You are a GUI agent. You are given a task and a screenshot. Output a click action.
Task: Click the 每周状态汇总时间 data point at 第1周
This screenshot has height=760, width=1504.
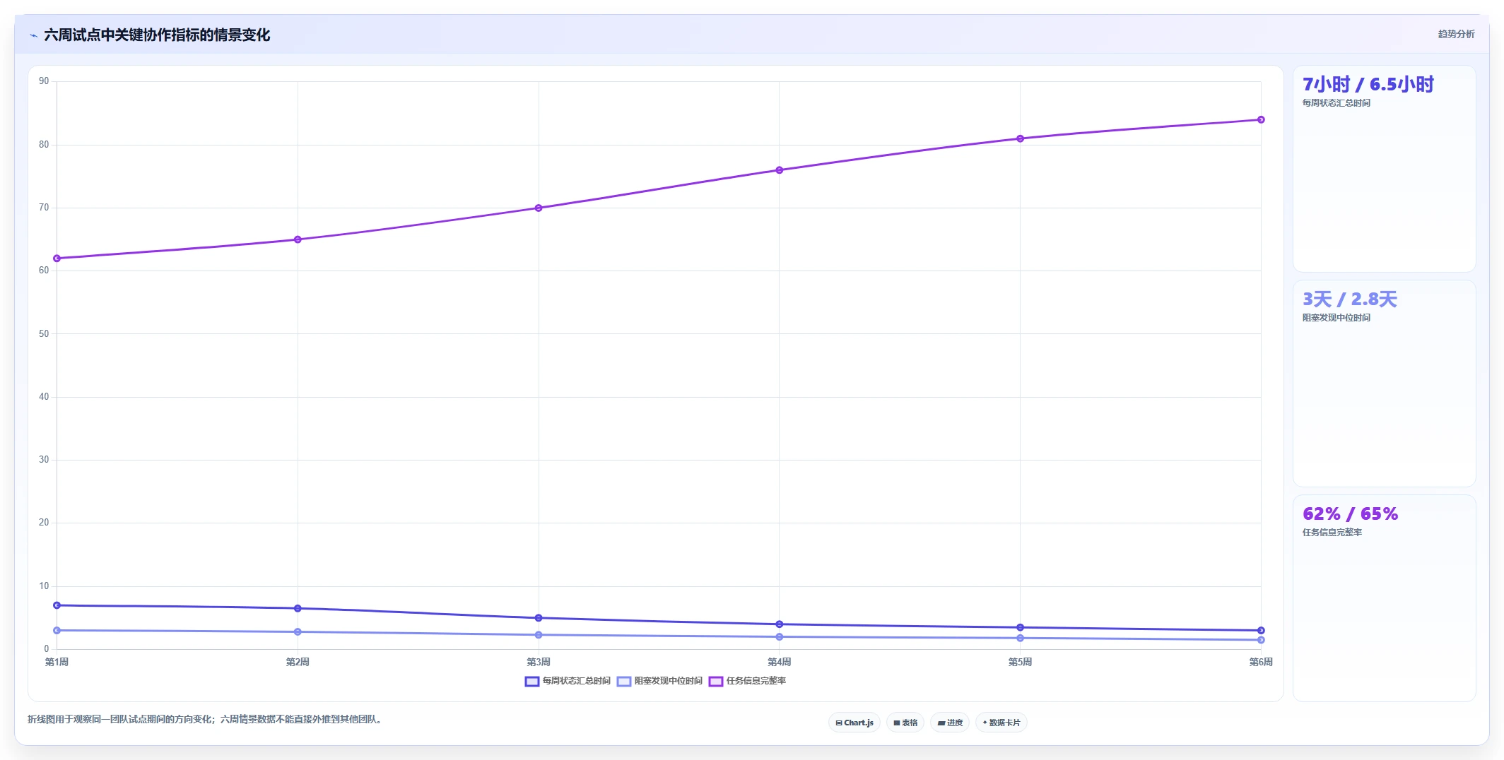[x=57, y=605]
